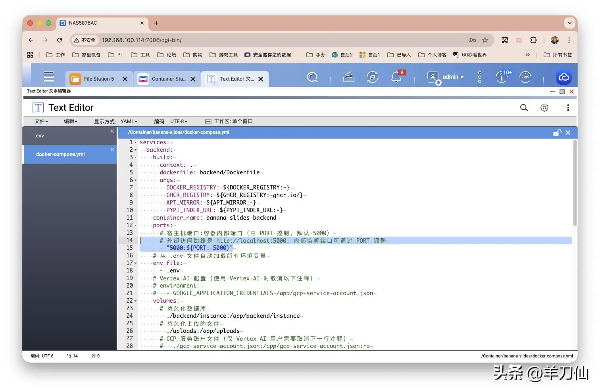This screenshot has width=600, height=392.
Task: Collapse fold at line 2 backend
Action: point(135,150)
